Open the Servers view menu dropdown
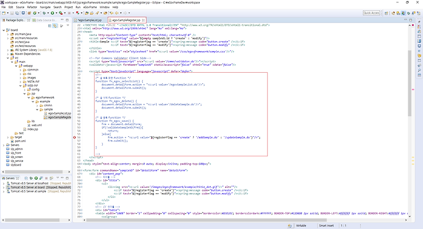 [x=58, y=178]
